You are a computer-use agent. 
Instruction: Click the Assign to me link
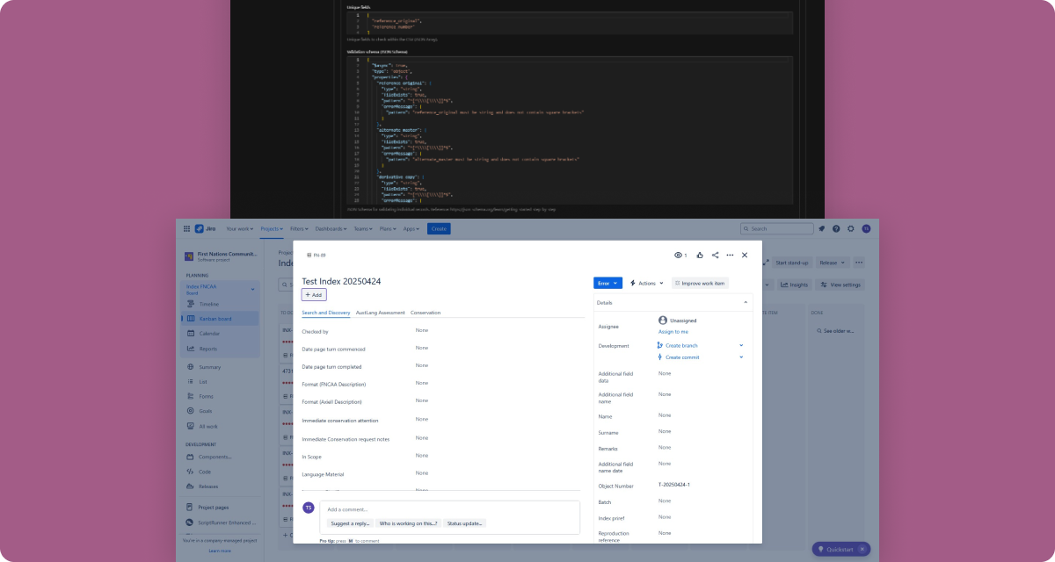(673, 332)
